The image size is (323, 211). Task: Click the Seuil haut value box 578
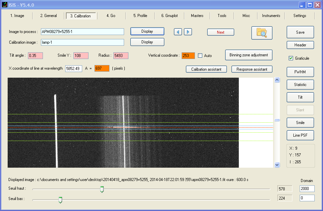(285, 189)
